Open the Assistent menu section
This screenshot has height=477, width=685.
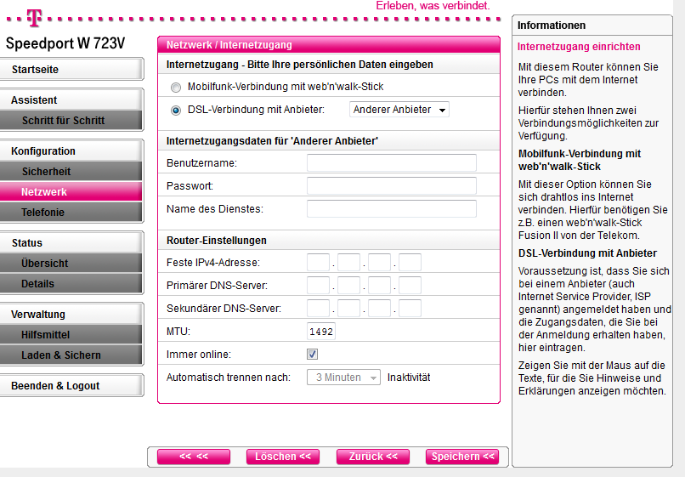pyautogui.click(x=71, y=99)
